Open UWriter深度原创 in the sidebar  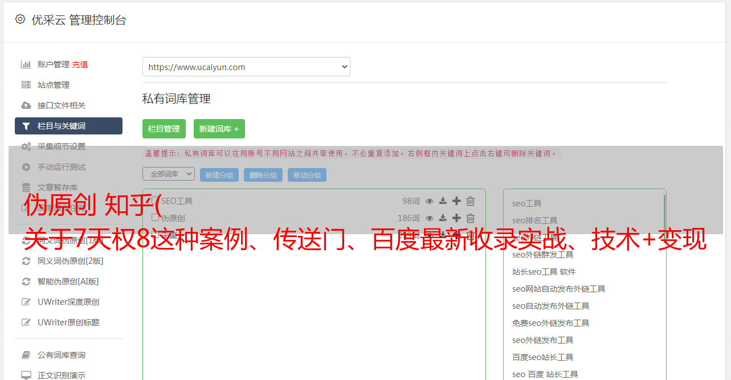(x=68, y=302)
